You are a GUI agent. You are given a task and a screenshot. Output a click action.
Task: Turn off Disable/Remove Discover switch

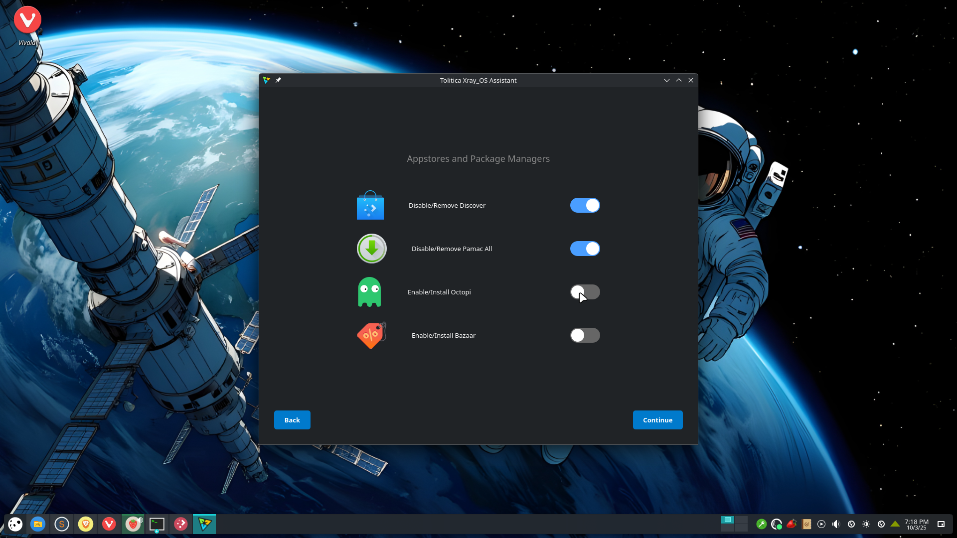[x=585, y=206]
